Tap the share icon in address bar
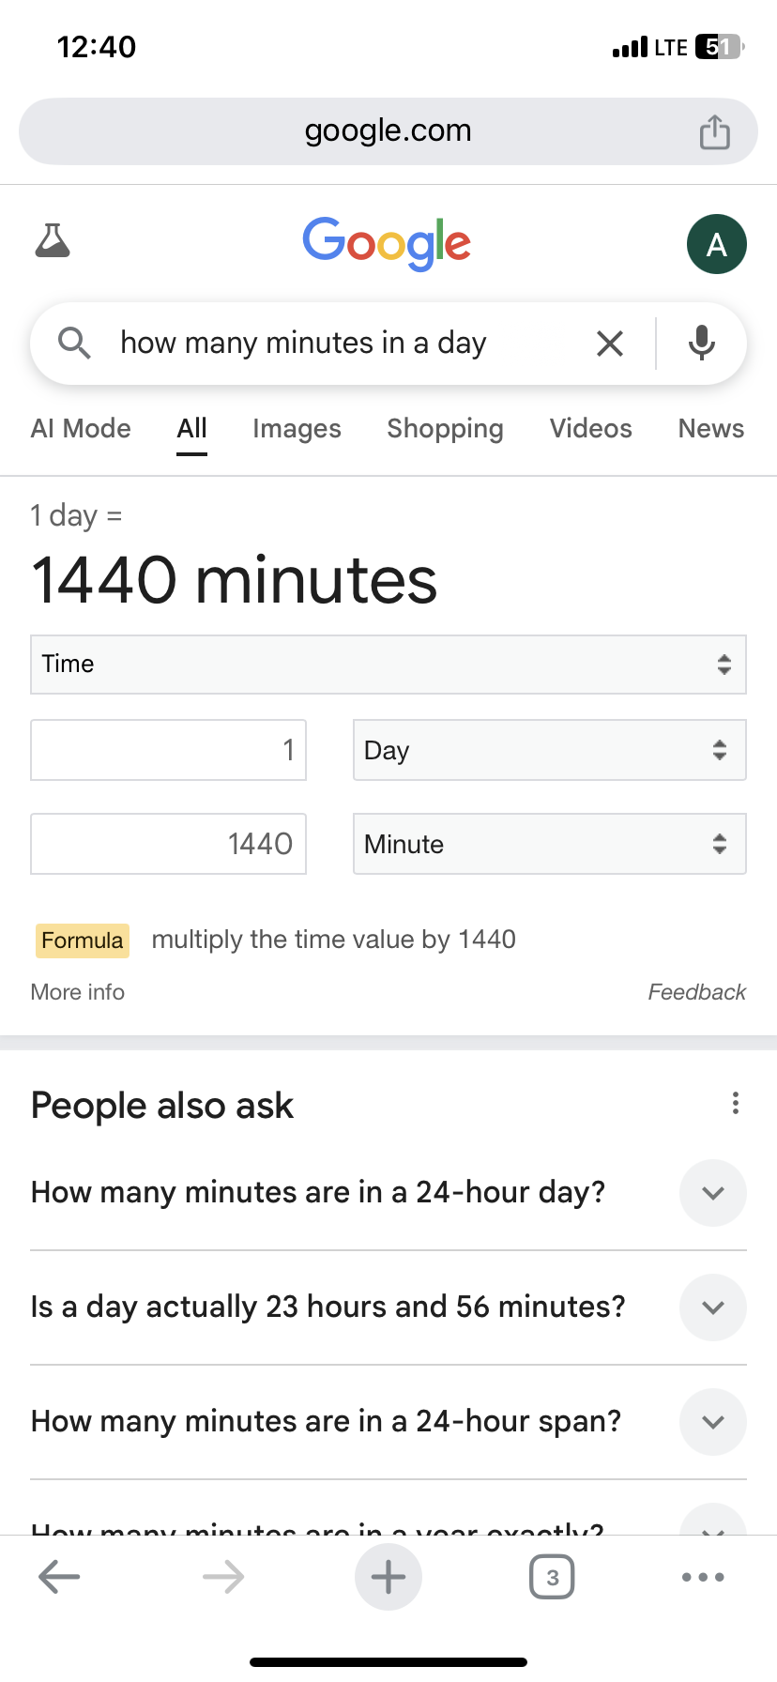 pos(714,132)
